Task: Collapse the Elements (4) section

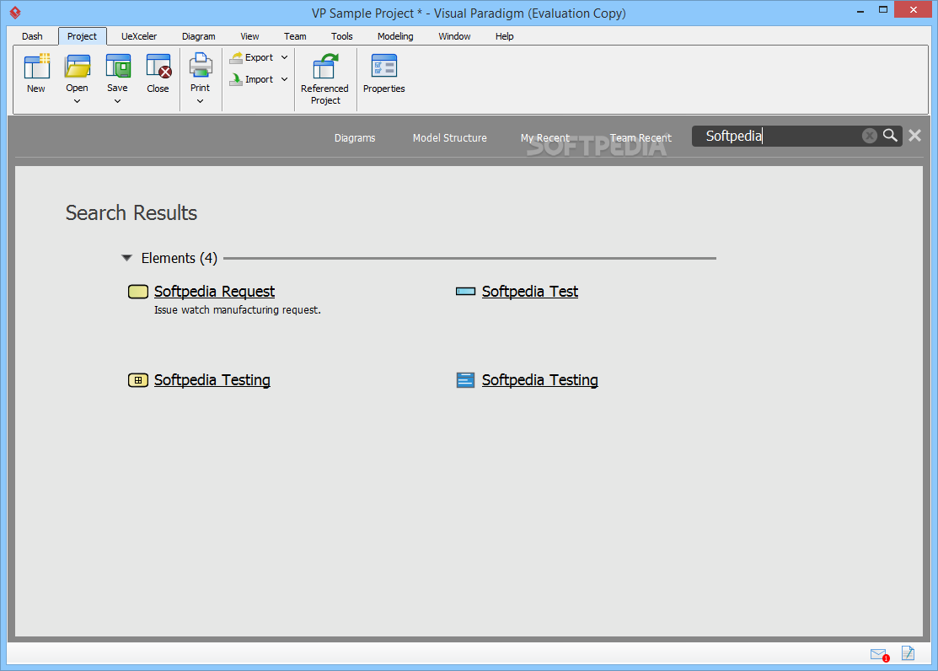Action: pyautogui.click(x=126, y=258)
